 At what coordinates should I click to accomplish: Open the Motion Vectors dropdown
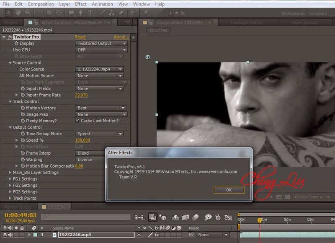coord(101,108)
